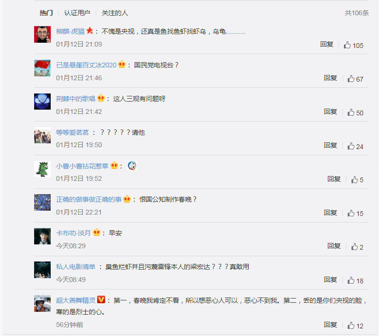Open the green dinosaur avatar of 小曹小曹拈花惹草
Viewport: 379px width, 336px height.
(42, 169)
